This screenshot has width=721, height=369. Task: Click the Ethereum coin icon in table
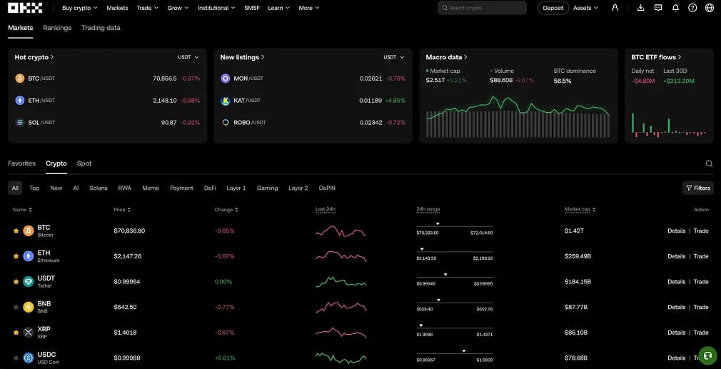click(x=29, y=256)
